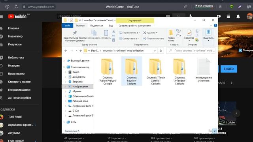Open the YouTube hamburger guide menu
The image size is (253, 142).
point(2,17)
